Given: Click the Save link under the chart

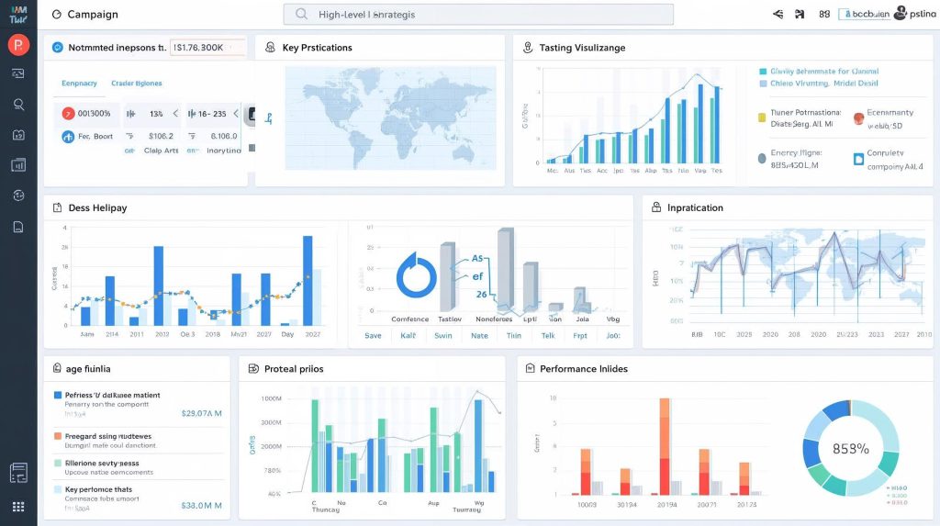Looking at the screenshot, I should point(373,336).
